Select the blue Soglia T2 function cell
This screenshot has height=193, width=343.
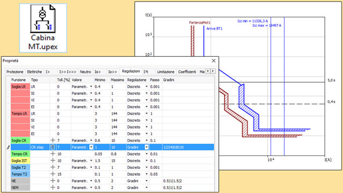[x=20, y=167]
